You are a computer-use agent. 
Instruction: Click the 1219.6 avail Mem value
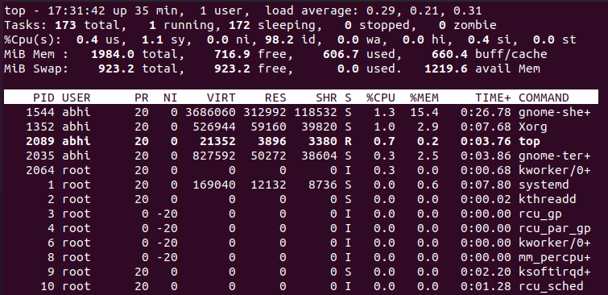click(446, 69)
